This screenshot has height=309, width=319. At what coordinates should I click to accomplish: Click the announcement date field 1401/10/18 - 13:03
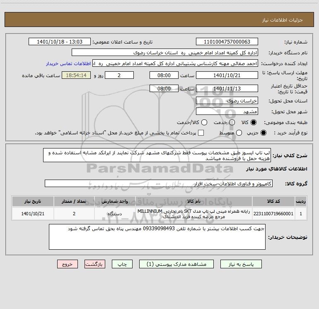(x=60, y=42)
